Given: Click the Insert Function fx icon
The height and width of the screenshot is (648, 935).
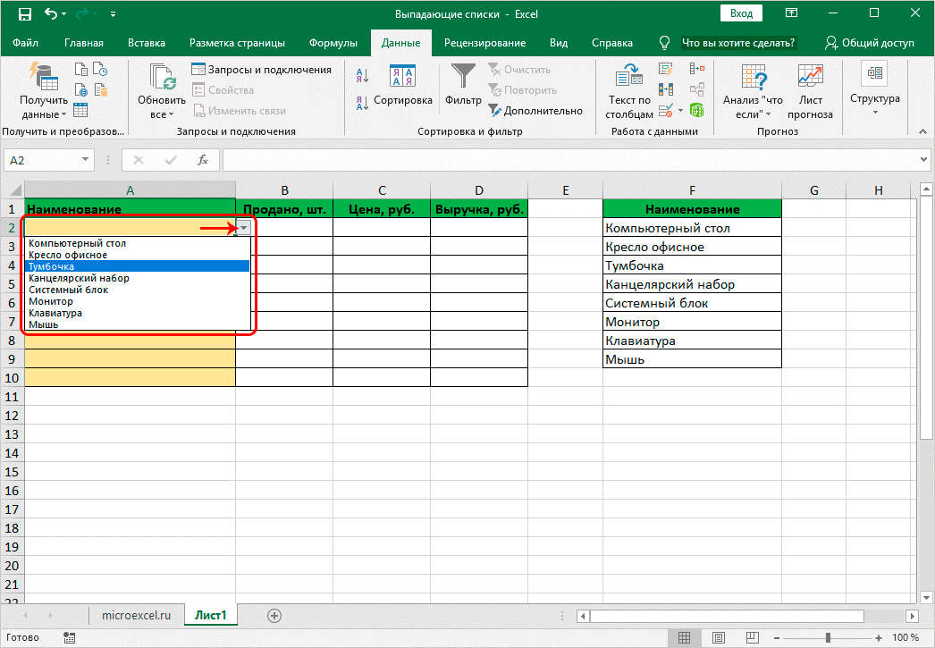Looking at the screenshot, I should pos(203,160).
